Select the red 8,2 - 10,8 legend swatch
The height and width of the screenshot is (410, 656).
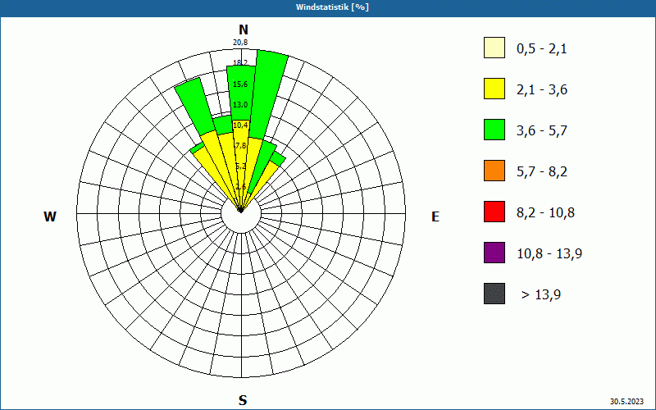point(494,212)
